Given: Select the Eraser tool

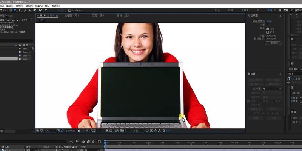Looking at the screenshot, I should point(34,10).
